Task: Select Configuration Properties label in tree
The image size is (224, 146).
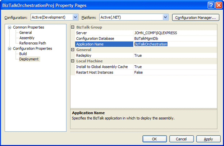Action: click(x=33, y=49)
